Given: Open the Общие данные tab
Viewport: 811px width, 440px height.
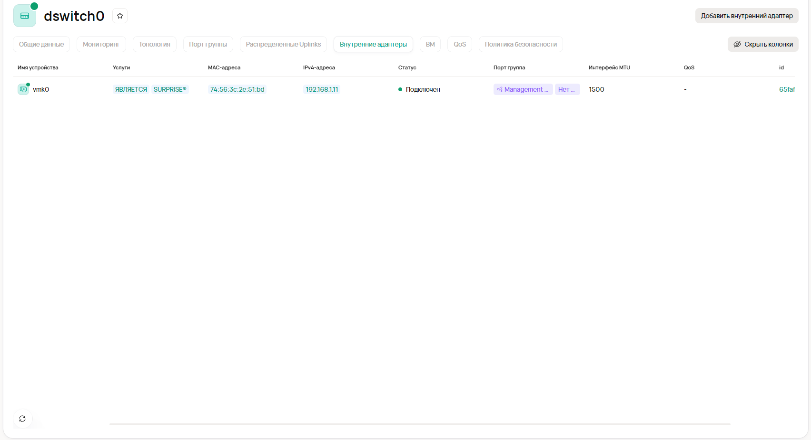Looking at the screenshot, I should pos(41,44).
